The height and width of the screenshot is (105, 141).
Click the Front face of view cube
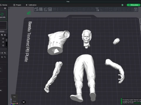[14, 101]
